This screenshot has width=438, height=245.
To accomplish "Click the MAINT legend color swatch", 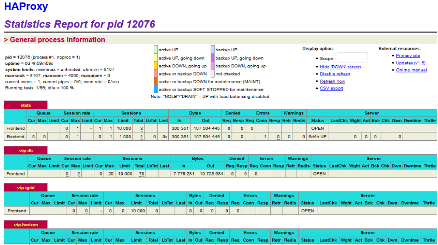I will coord(155,81).
